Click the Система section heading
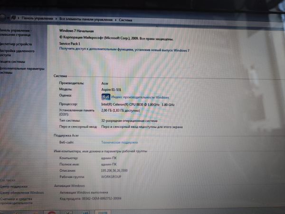Viewport: 285px width, 214px height. coord(60,76)
